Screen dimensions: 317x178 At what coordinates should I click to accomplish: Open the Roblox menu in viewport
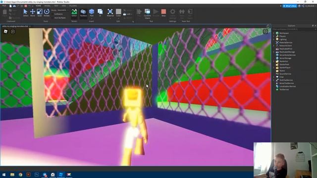[x=5, y=31]
